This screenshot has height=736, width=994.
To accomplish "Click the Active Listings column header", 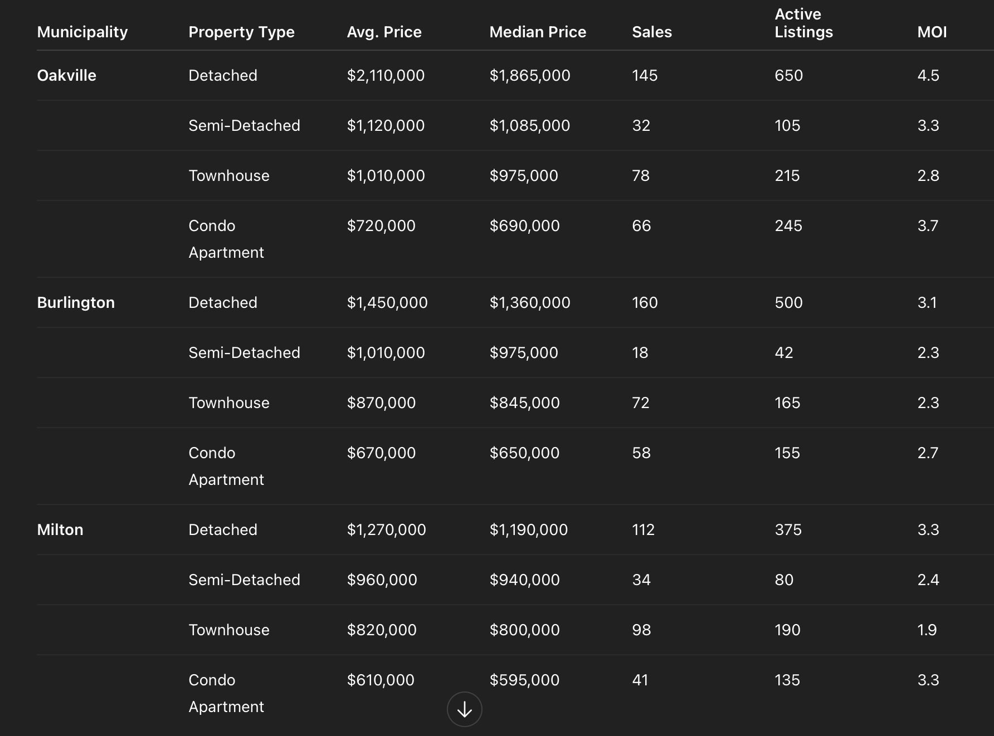I will 803,23.
